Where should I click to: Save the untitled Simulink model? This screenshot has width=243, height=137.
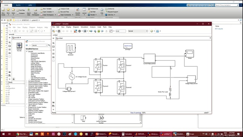(59, 31)
